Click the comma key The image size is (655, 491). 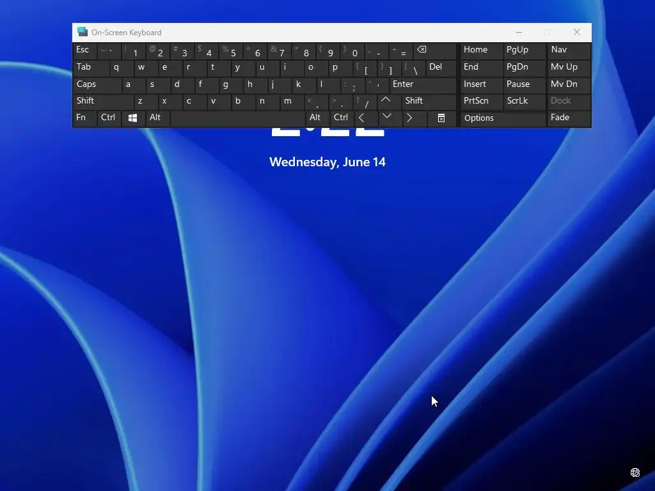coord(316,102)
